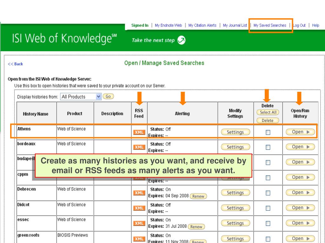Open the green roofs XML RSS feed icon
The image size is (325, 243).
pos(139,239)
